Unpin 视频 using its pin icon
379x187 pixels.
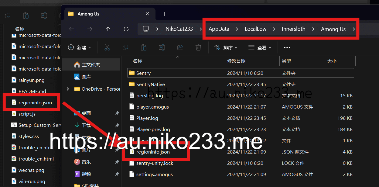tap(117, 174)
